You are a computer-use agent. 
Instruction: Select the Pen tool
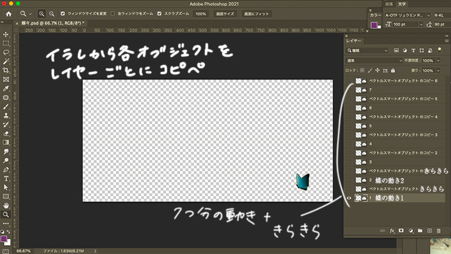click(x=6, y=170)
